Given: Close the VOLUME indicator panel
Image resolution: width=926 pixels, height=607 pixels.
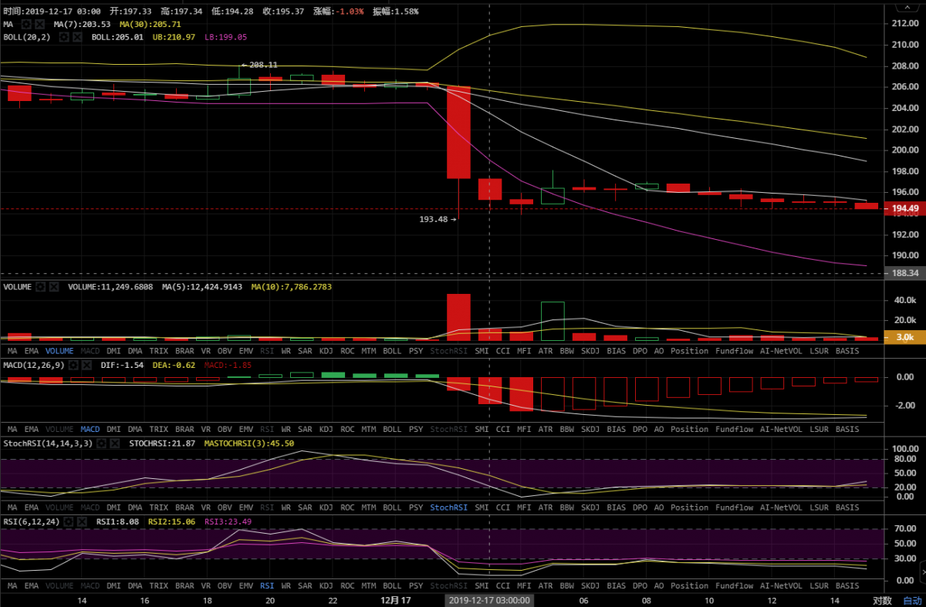Looking at the screenshot, I should tap(54, 287).
